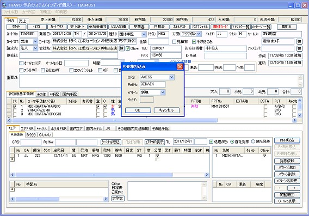Click OK in the PNR取り込み dialog

coord(138,110)
